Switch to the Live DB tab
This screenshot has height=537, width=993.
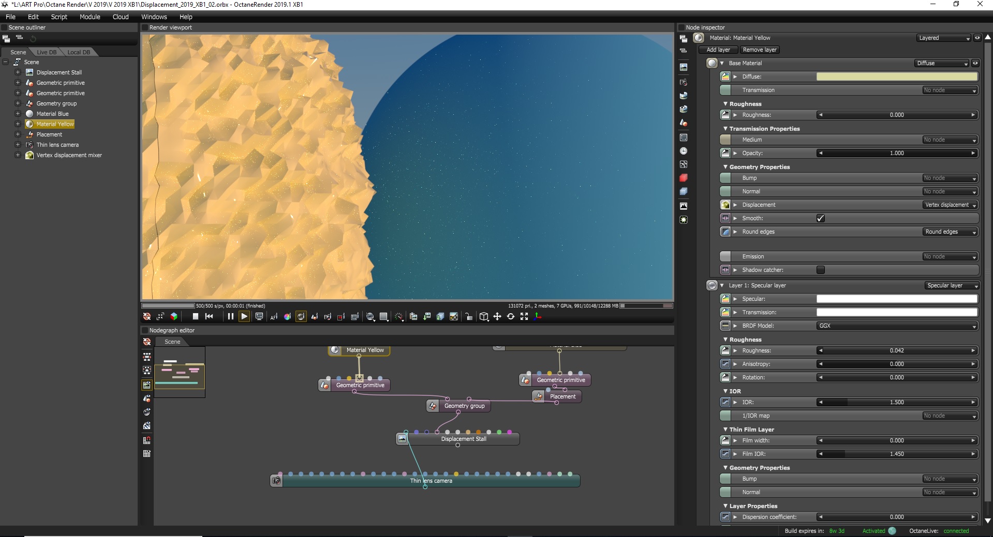click(47, 52)
